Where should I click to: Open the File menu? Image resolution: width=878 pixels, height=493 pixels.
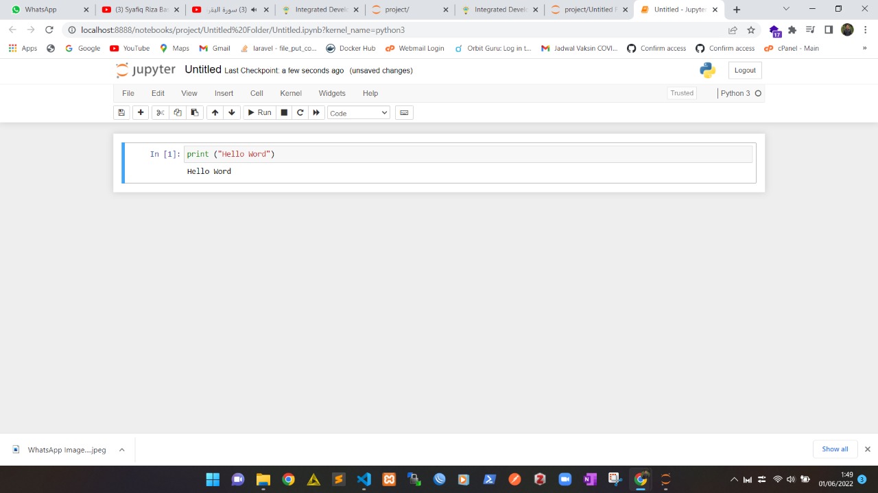(x=128, y=93)
